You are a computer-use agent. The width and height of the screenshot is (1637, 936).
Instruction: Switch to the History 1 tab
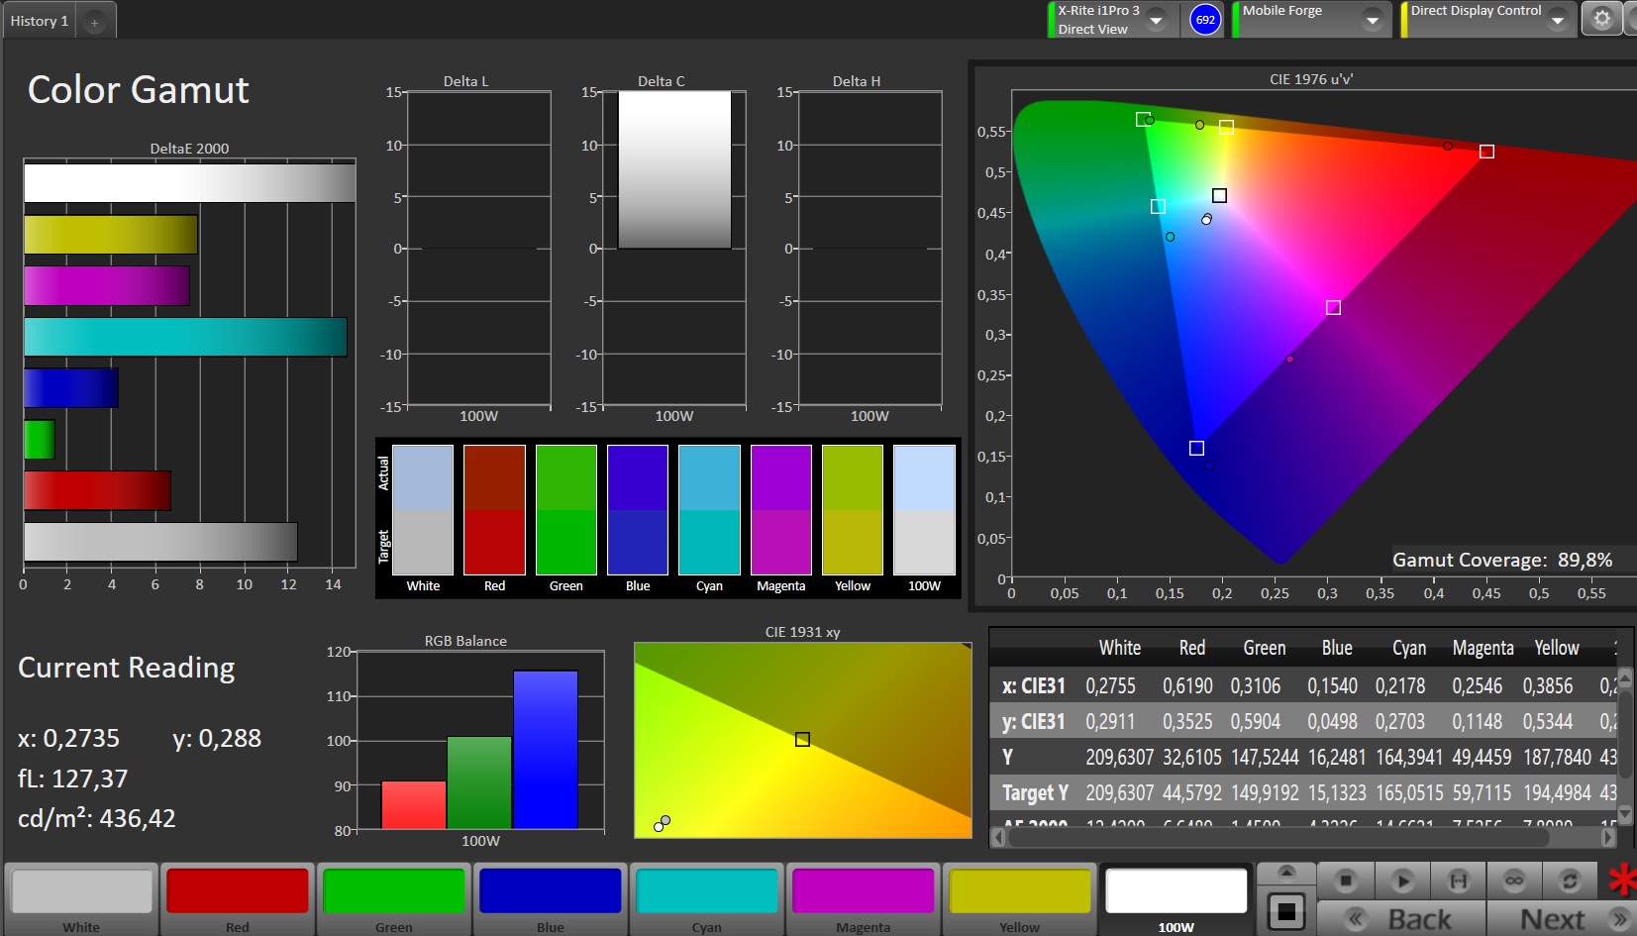pos(40,21)
